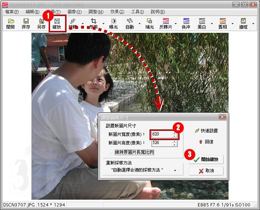Increase width with the up stepper arrow
260x210 pixels.
(174, 133)
